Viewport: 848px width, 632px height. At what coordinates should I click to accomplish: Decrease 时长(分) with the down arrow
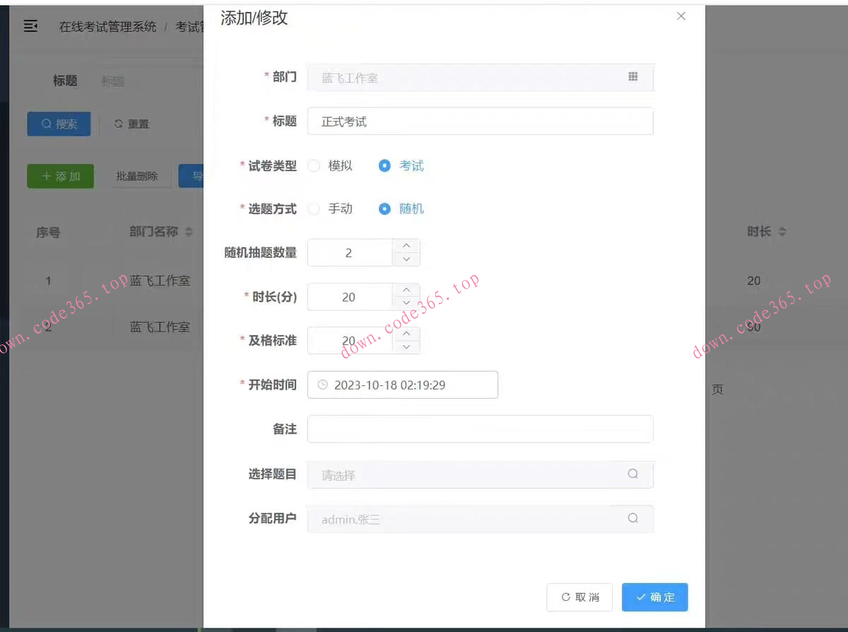pyautogui.click(x=407, y=303)
